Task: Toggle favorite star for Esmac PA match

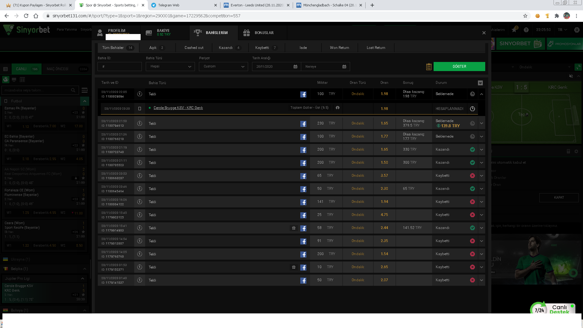Action: (83, 113)
